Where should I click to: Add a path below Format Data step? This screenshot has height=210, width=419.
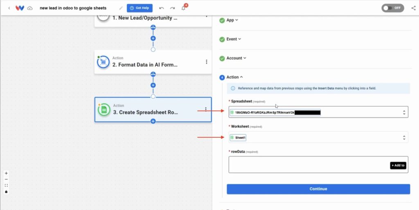(x=153, y=74)
